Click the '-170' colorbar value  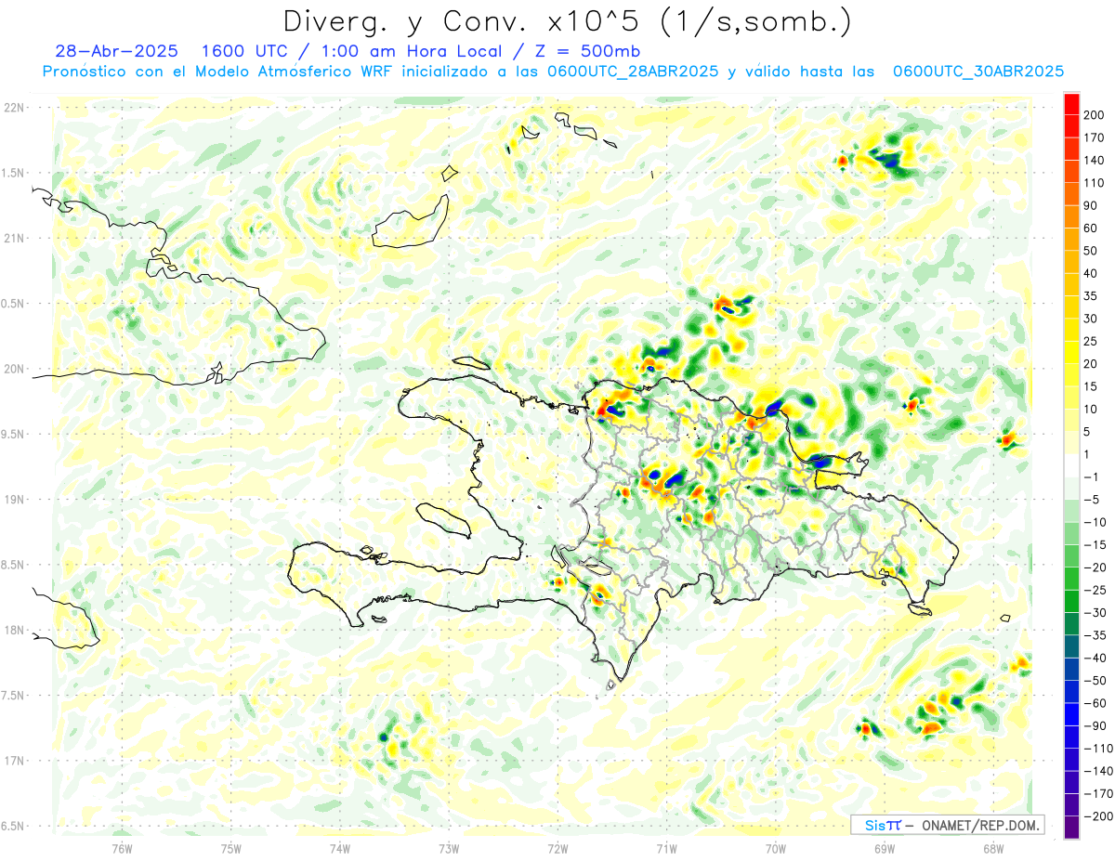coord(1097,793)
